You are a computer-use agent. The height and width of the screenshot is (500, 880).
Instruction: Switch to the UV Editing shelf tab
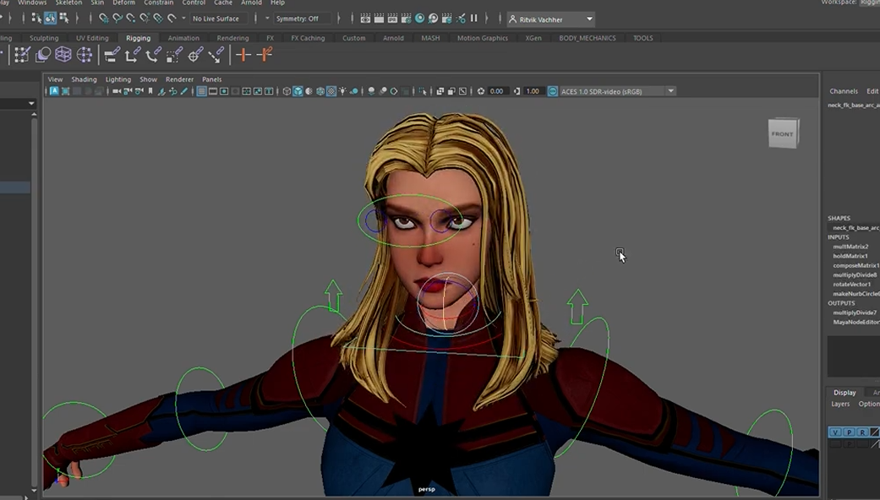(x=92, y=38)
